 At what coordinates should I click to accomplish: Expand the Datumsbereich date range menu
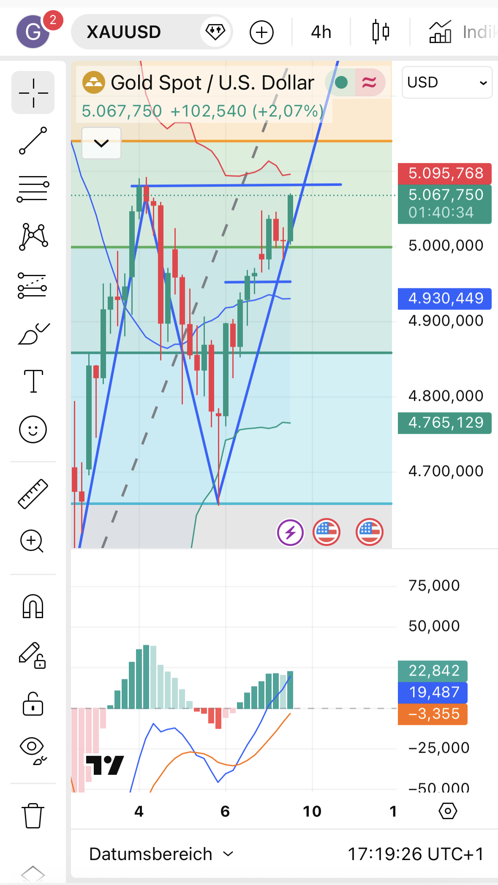(x=161, y=854)
